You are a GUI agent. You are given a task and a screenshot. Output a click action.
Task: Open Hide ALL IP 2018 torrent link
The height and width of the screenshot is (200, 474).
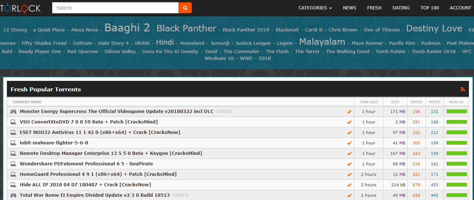tap(85, 185)
